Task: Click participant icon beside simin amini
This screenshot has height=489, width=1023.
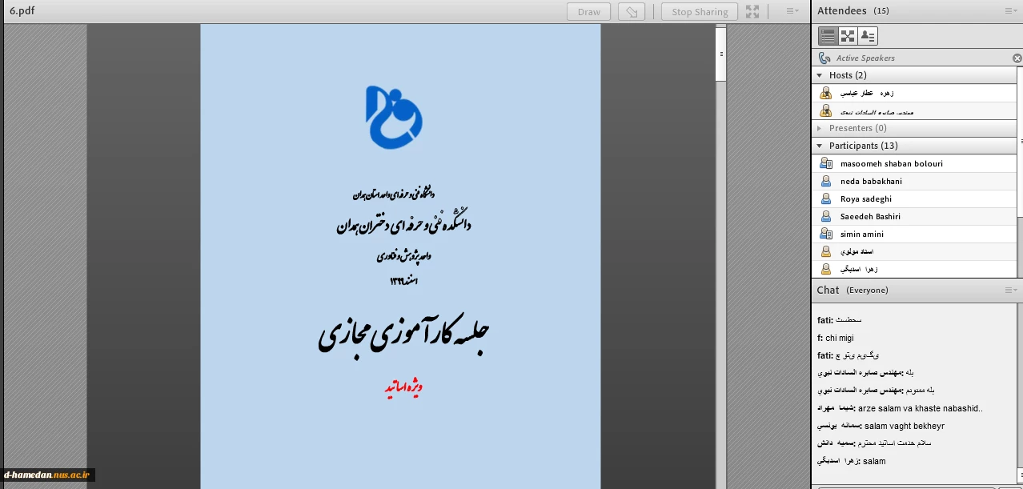Action: coord(826,234)
